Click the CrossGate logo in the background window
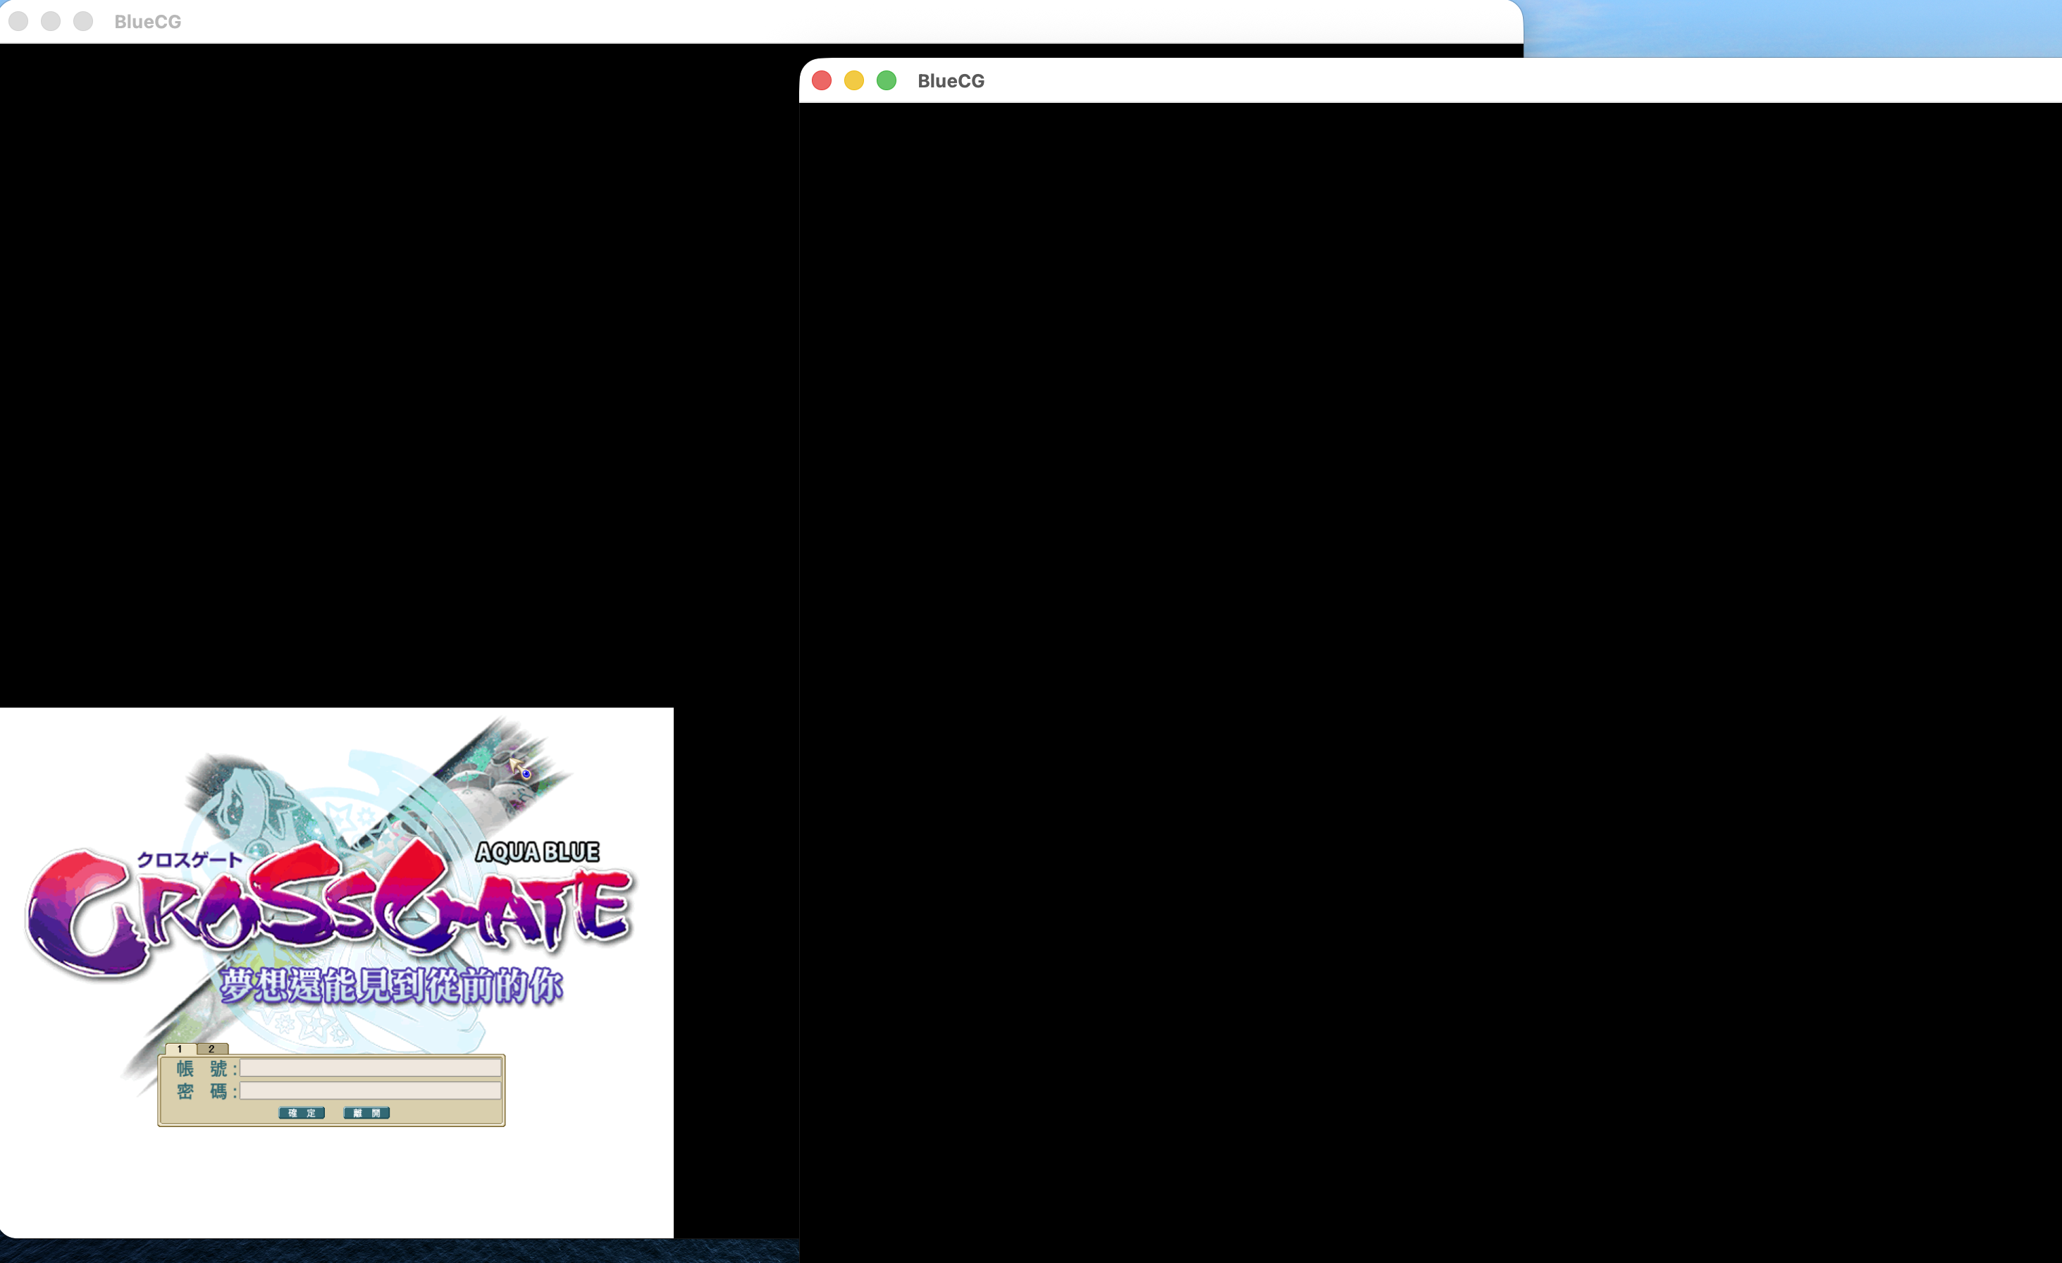 click(330, 910)
